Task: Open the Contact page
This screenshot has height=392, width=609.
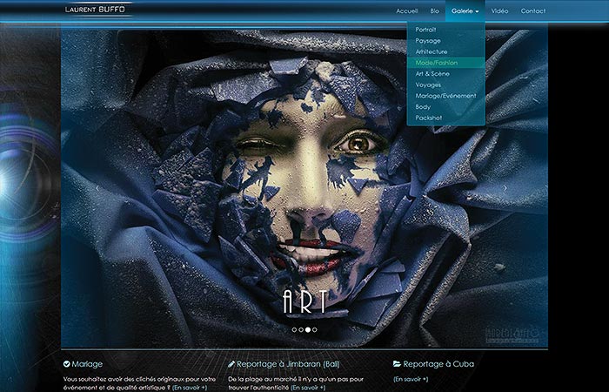Action: [x=532, y=10]
